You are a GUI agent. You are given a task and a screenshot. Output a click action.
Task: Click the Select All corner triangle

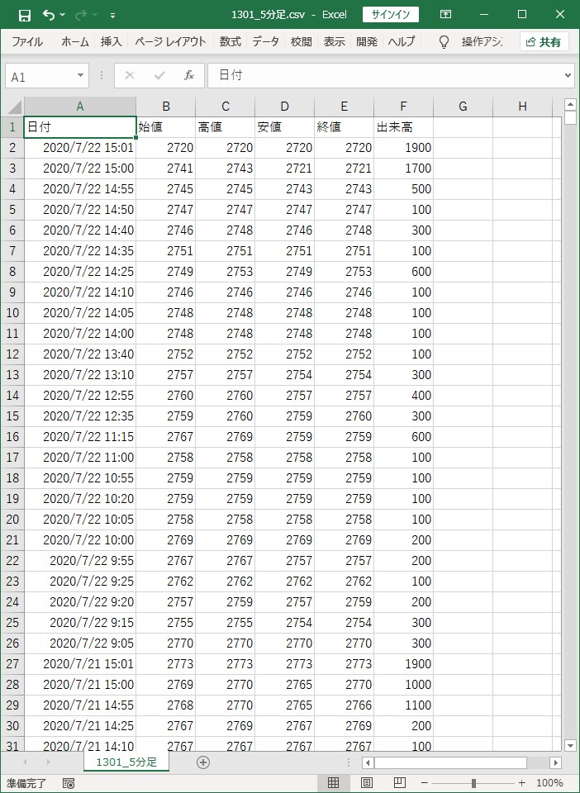point(12,107)
